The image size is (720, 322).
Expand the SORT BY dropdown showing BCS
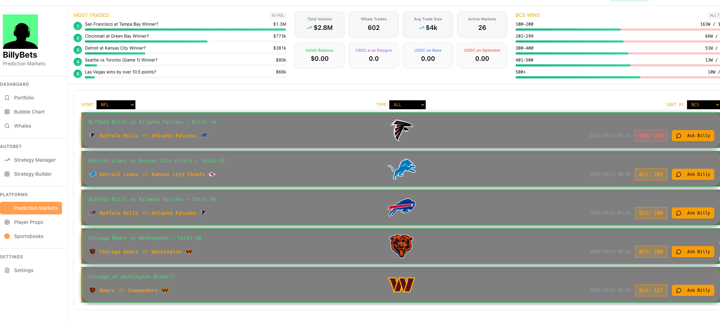coord(703,105)
